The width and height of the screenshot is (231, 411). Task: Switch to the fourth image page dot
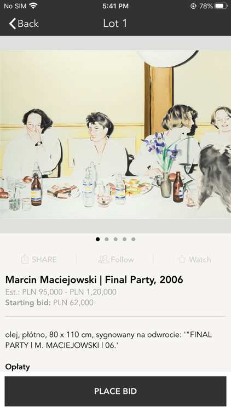(124, 239)
